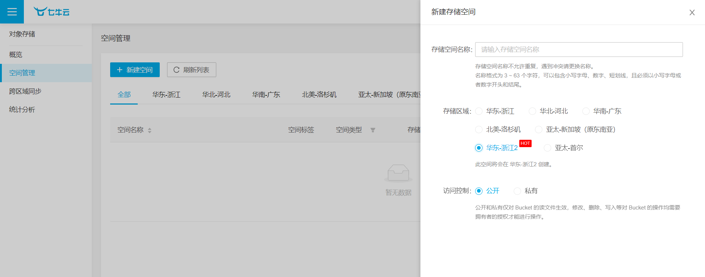Screen dimensions: 705x277
Task: Set access control to 私有
Action: click(x=517, y=191)
